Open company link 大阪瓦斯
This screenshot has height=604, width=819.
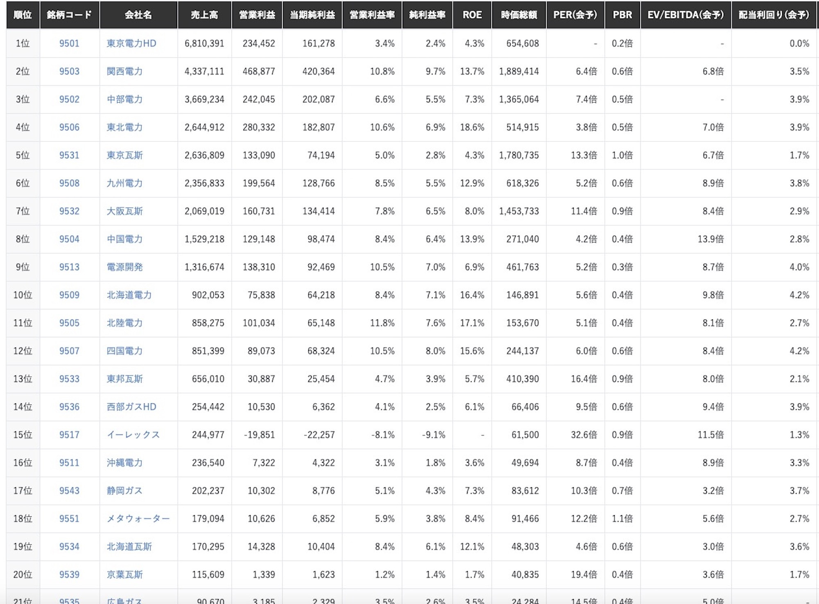pos(124,211)
